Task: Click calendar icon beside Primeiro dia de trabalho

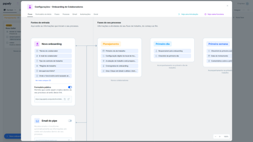Action: click(x=103, y=51)
